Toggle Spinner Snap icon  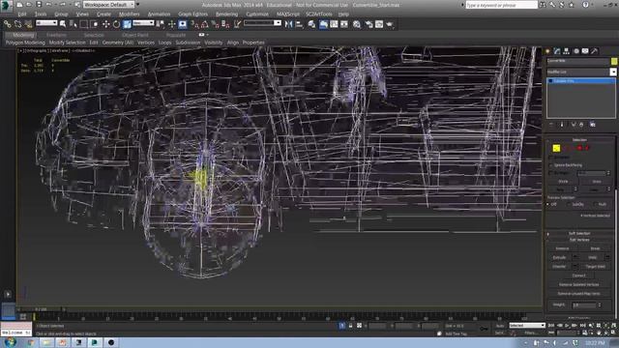click(x=225, y=24)
